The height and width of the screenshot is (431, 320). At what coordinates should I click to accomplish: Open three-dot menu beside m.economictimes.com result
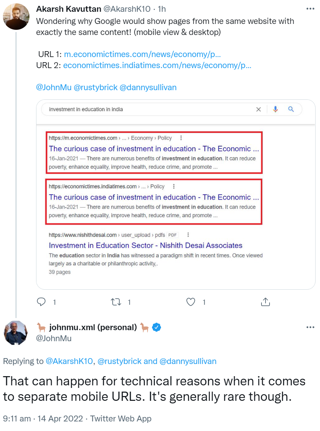[x=181, y=138]
